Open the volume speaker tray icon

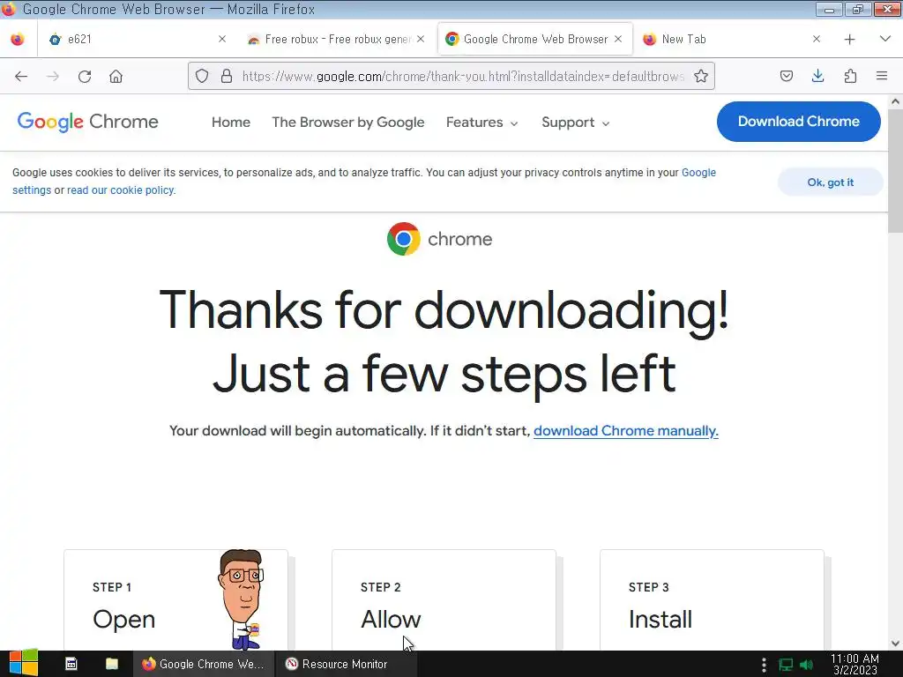click(x=807, y=665)
